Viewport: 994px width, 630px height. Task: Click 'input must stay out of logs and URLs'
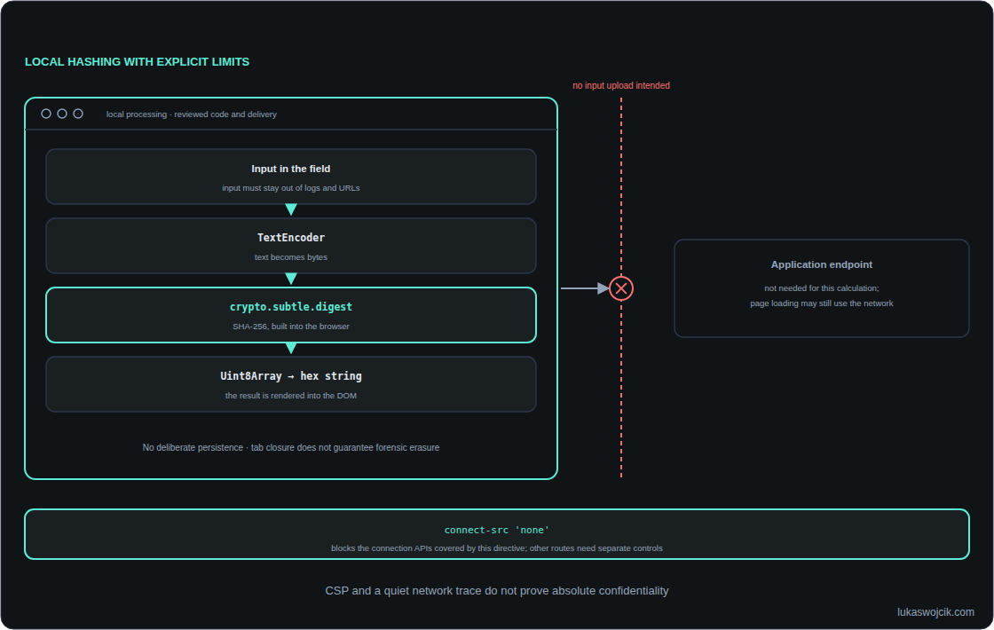(291, 188)
